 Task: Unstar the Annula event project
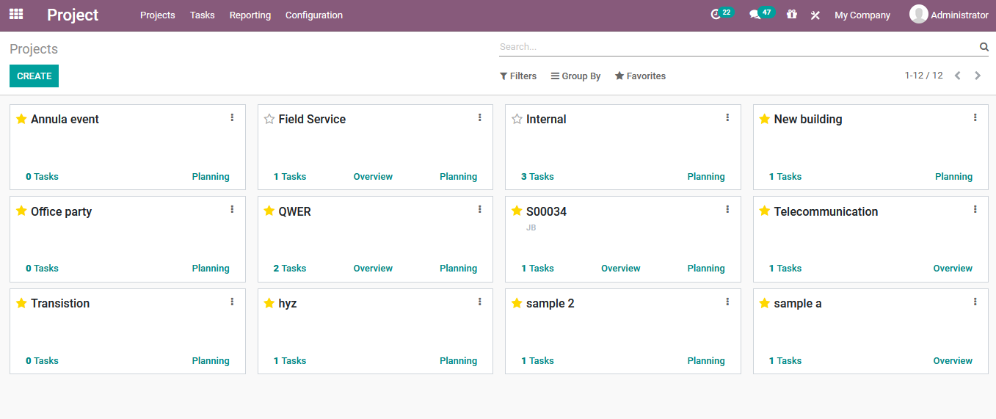[21, 119]
